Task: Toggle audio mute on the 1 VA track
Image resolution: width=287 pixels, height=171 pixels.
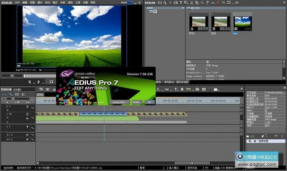Action: 28,118
